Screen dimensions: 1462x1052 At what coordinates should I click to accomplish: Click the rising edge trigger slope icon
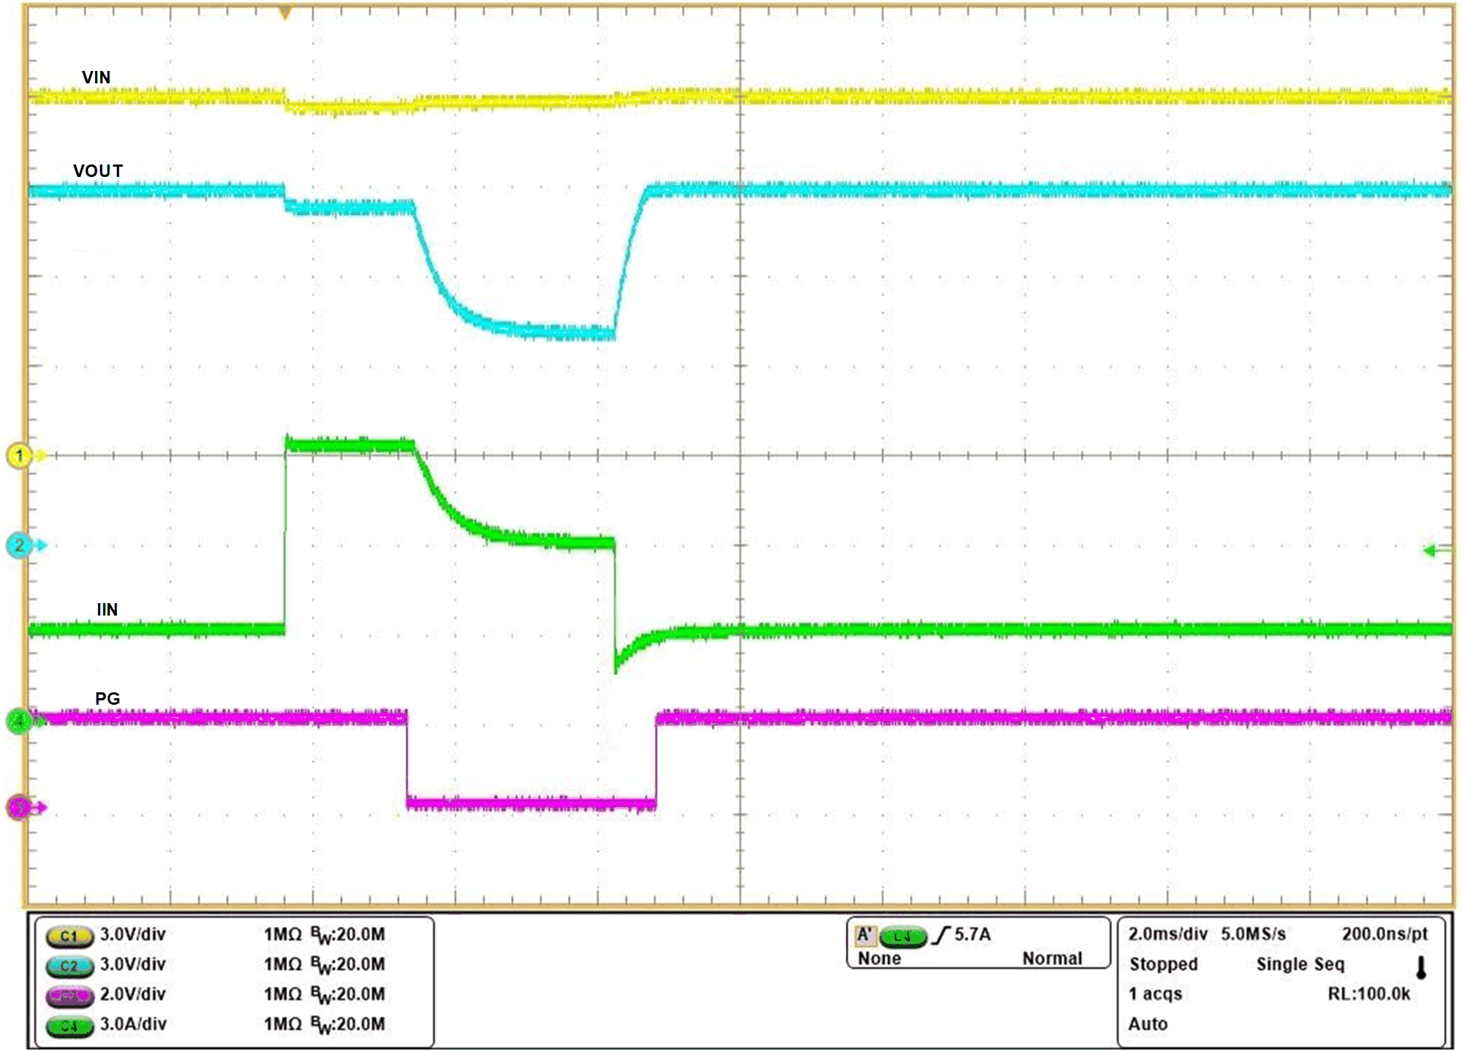[x=942, y=935]
